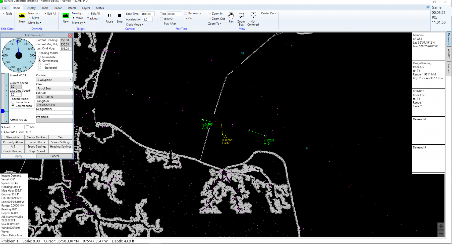The height and width of the screenshot is (244, 452).
Task: Click the Ownship New ship icon
Action: tap(22, 16)
